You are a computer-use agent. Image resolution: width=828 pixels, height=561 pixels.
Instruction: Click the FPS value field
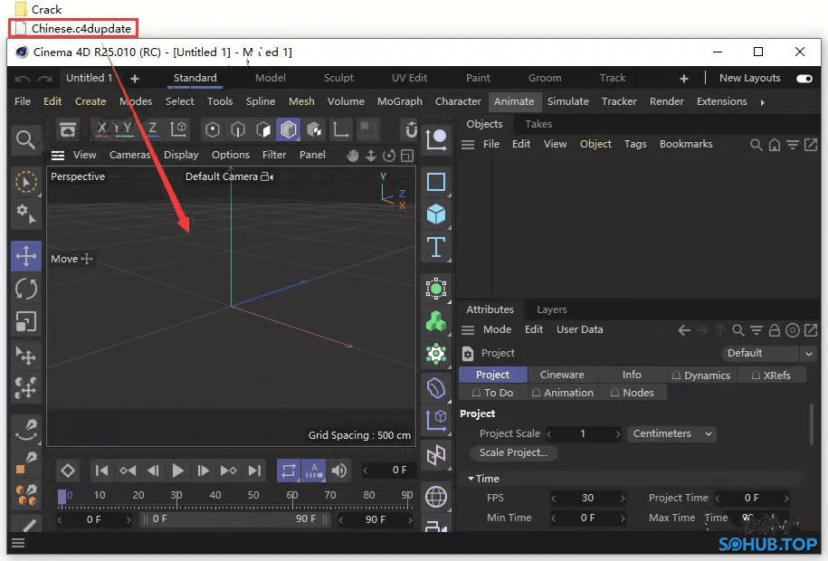[x=588, y=498]
